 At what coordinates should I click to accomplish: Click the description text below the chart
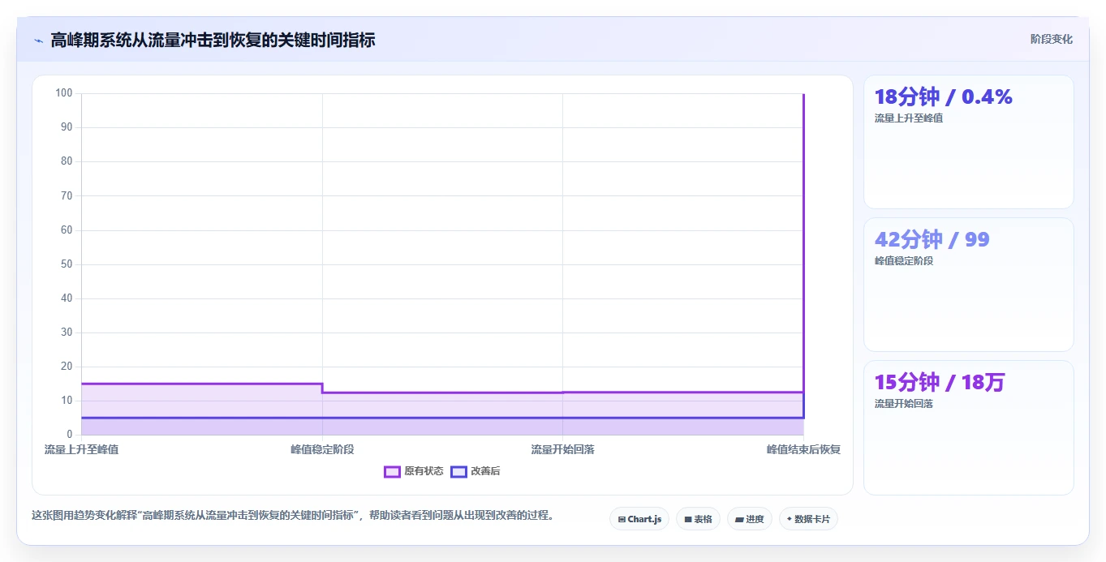(293, 516)
